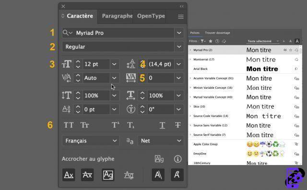Screen dimensions: 307x190
Task: Click the vertical scale icon
Action: [67, 95]
